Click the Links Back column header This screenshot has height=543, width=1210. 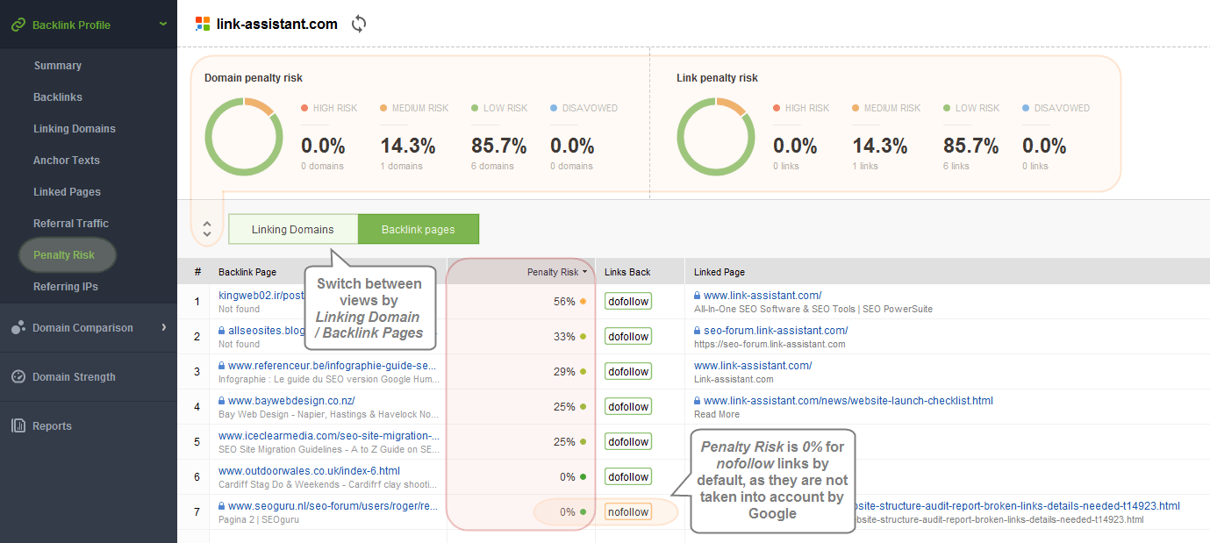(627, 272)
